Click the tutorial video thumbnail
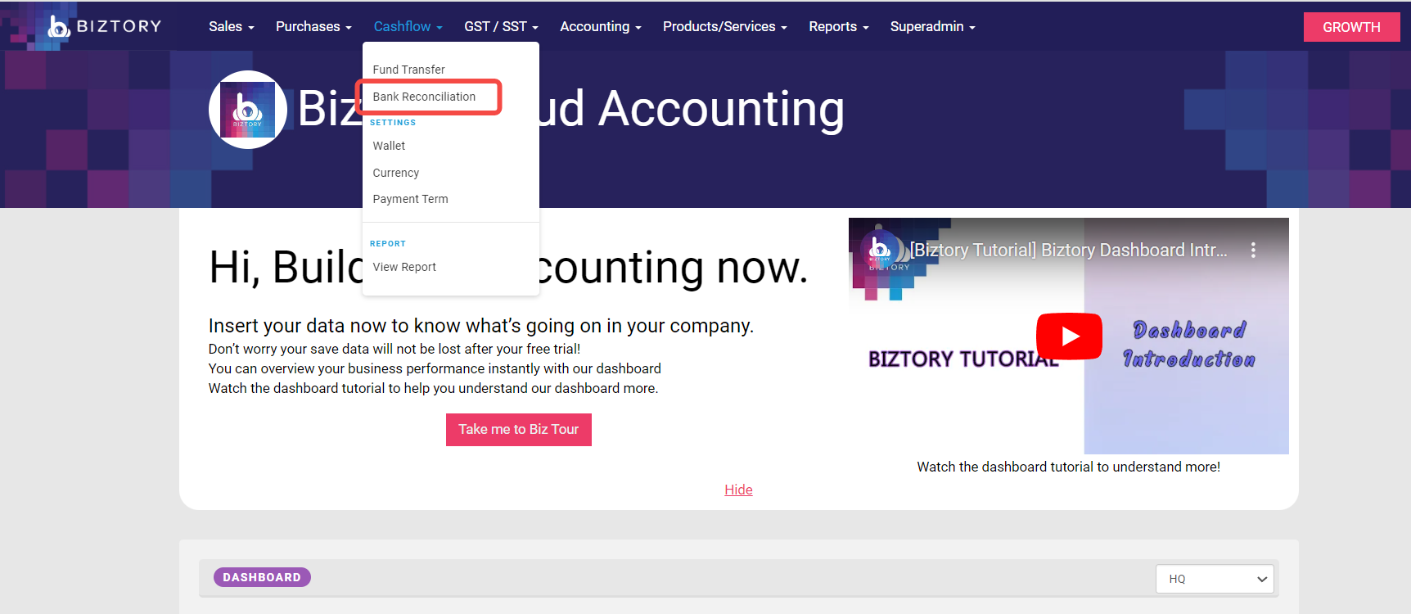 [1069, 336]
